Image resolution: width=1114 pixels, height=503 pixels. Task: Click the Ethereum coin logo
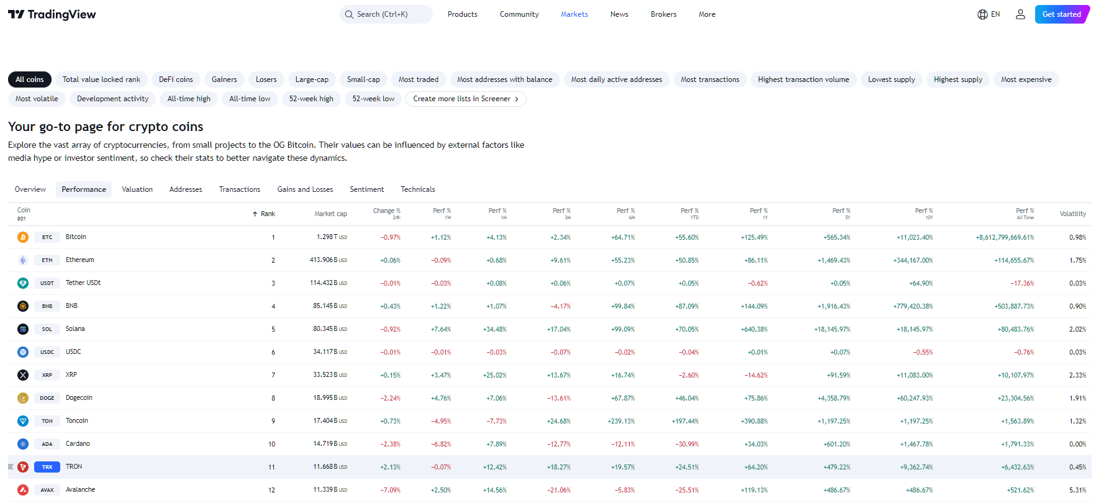(x=23, y=260)
